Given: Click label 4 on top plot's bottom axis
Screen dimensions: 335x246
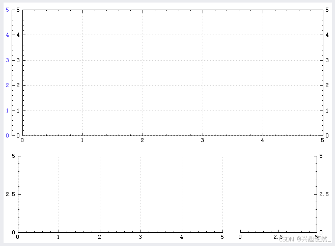Looking at the screenshot, I should pyautogui.click(x=262, y=140).
